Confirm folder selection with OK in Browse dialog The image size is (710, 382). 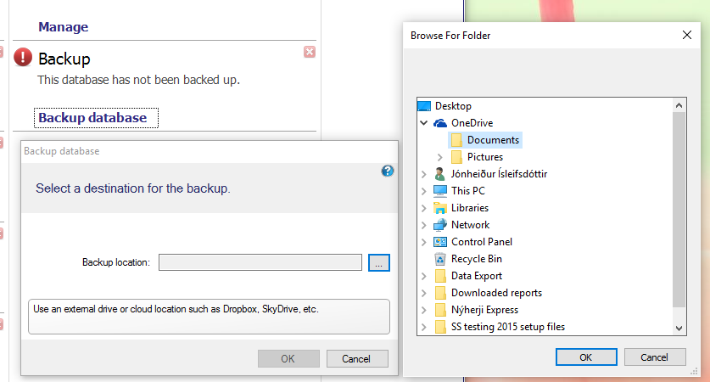pyautogui.click(x=586, y=357)
